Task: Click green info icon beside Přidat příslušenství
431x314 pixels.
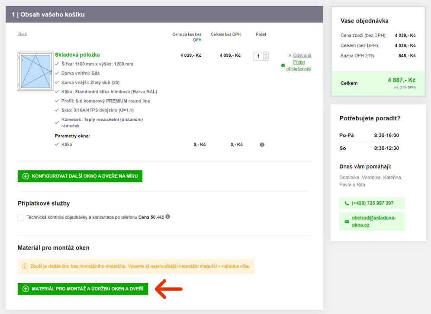Action: (x=283, y=66)
